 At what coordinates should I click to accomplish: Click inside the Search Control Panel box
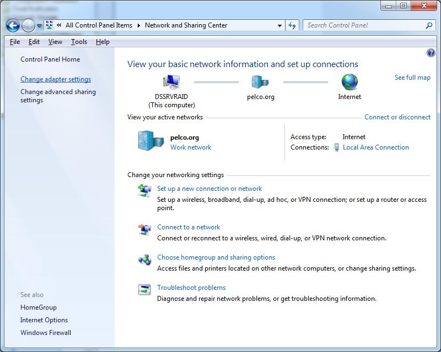[x=364, y=25]
